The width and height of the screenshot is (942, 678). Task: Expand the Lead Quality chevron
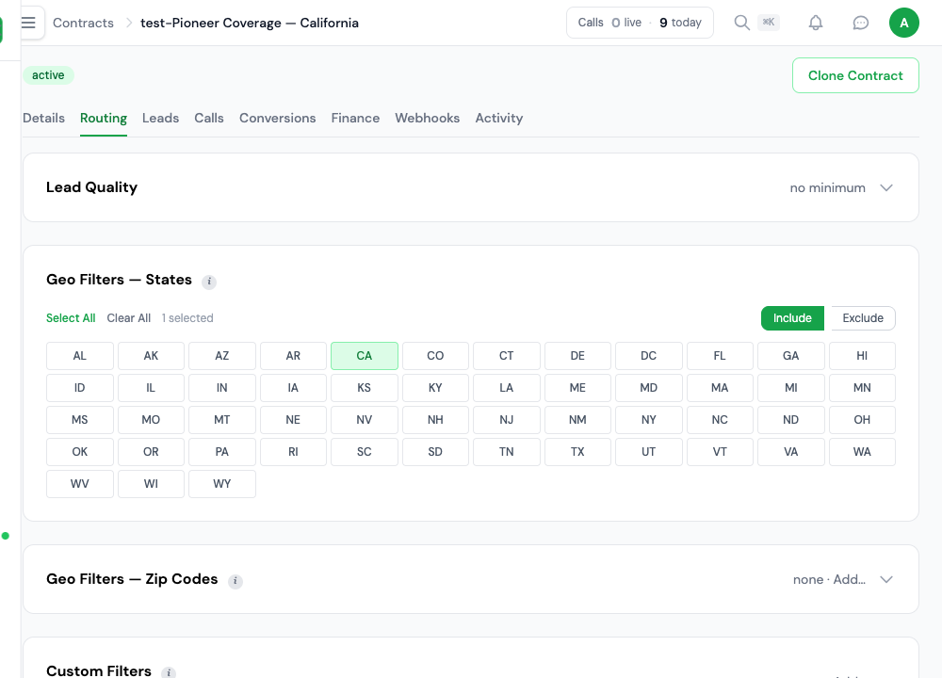click(x=886, y=188)
